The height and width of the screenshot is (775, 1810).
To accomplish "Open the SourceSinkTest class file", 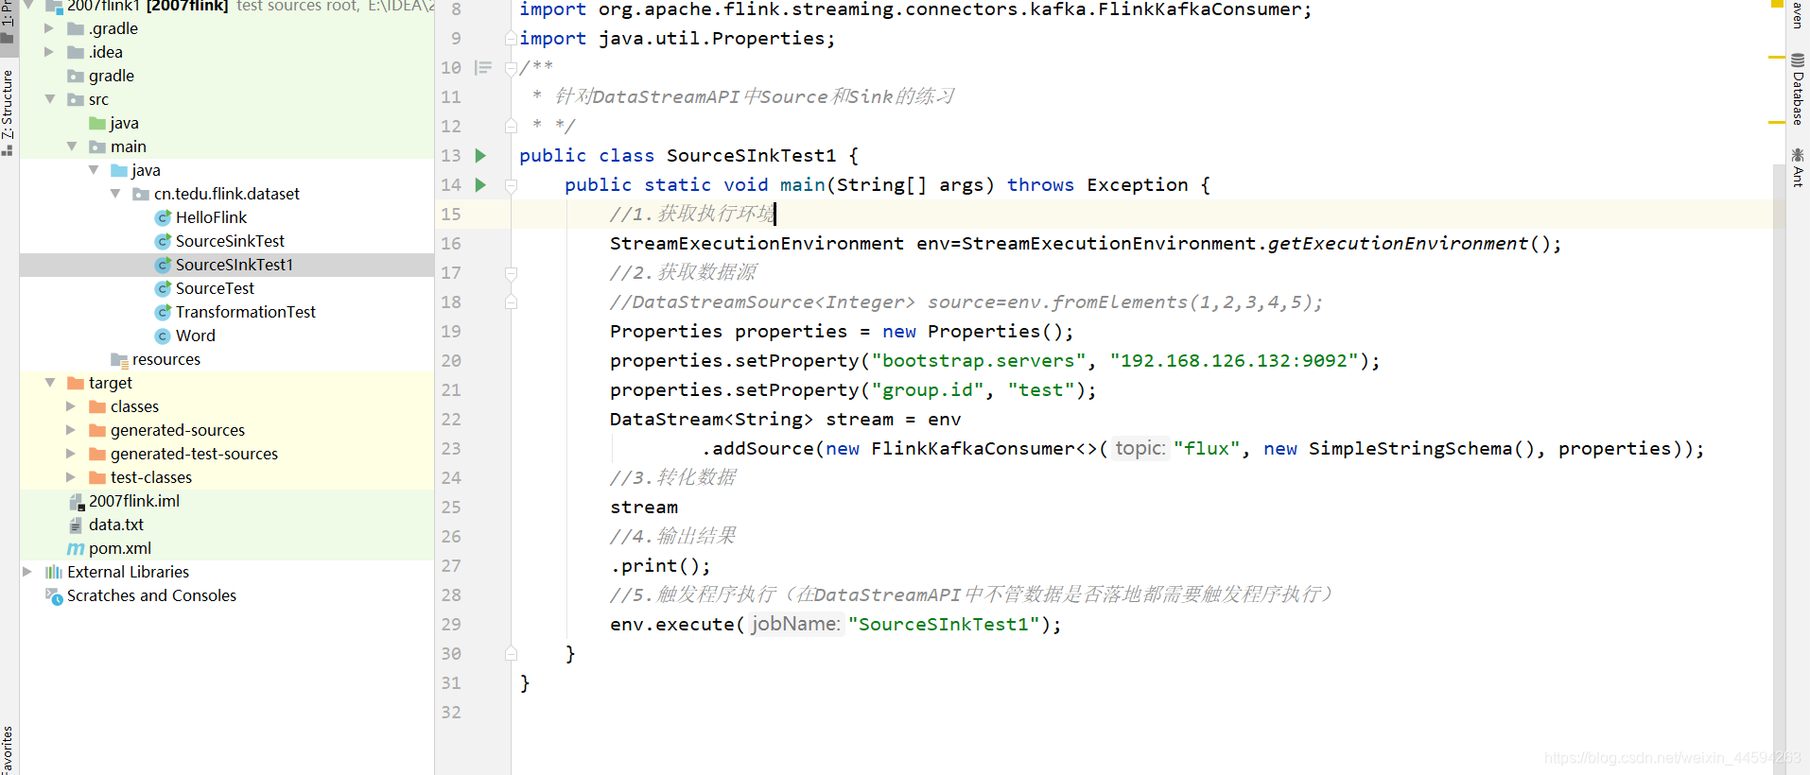I will click(x=230, y=241).
